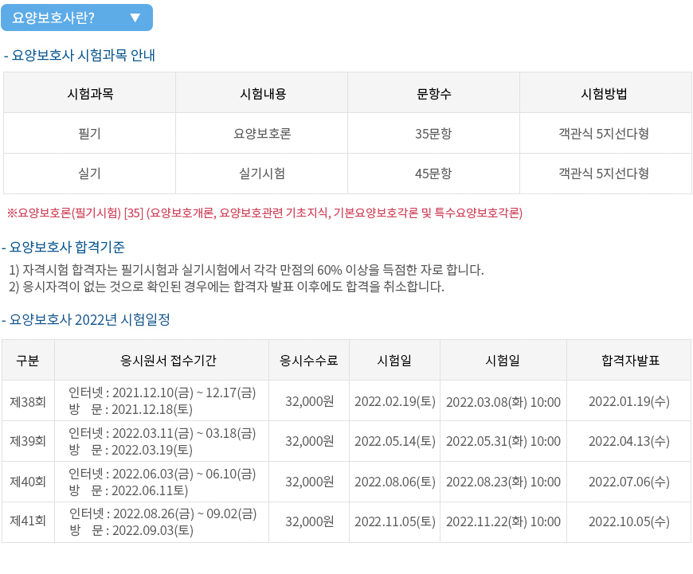Viewport: 693px width, 574px height.
Task: Click the 2022.02.19(토) exam date
Action: (x=394, y=401)
